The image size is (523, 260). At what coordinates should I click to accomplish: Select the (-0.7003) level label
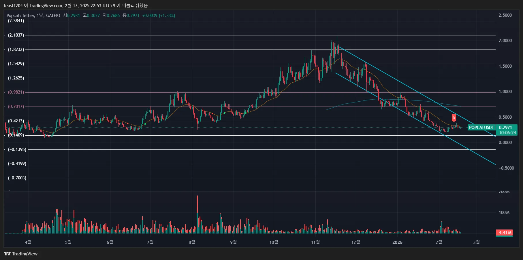point(17,178)
